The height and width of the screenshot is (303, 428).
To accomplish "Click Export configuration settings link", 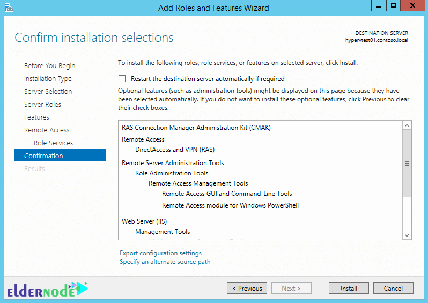I will (x=160, y=253).
